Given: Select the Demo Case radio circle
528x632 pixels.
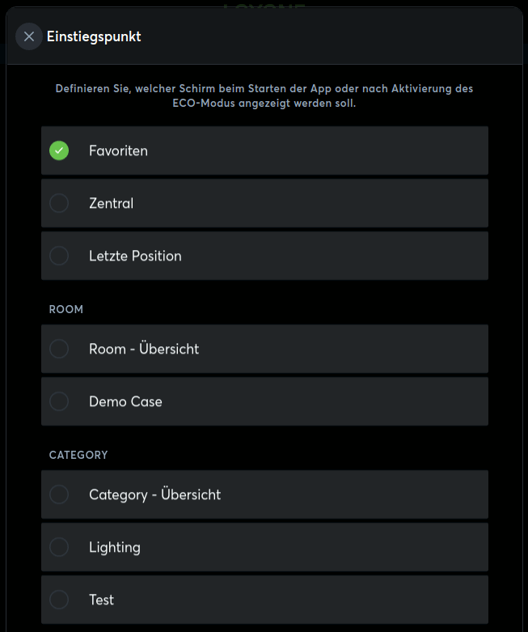Looking at the screenshot, I should click(x=59, y=401).
